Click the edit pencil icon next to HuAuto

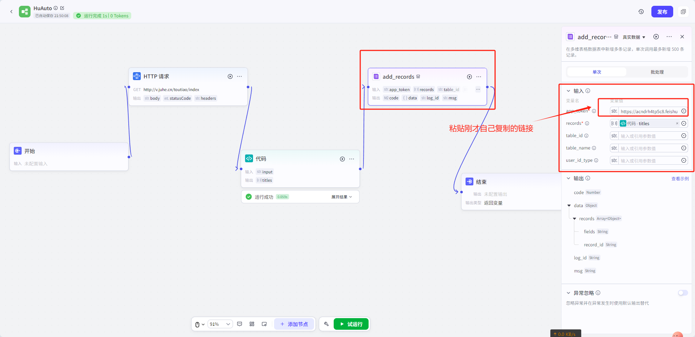[62, 8]
